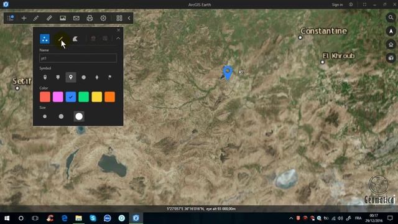This screenshot has height=224, width=398.
Task: Click the El Khroub city label
Action: (338, 55)
